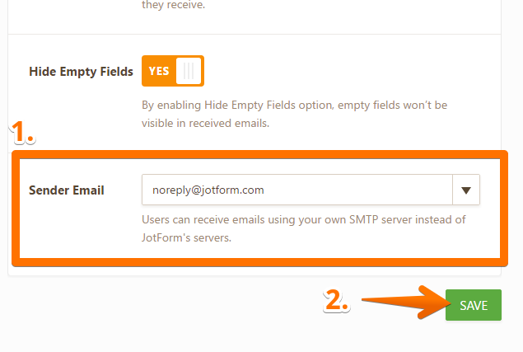
Task: Click the step number 1 marker
Action: click(22, 132)
